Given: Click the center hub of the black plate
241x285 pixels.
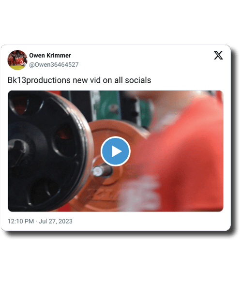Looking at the screenshot, I should tap(18, 149).
